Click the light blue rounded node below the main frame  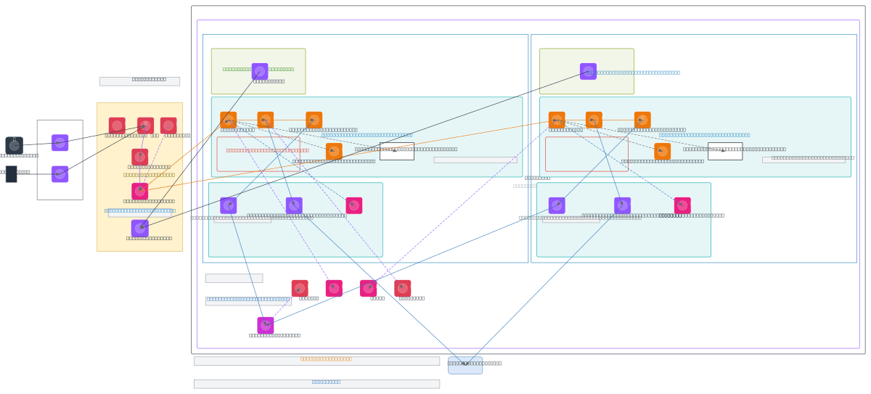[465, 365]
